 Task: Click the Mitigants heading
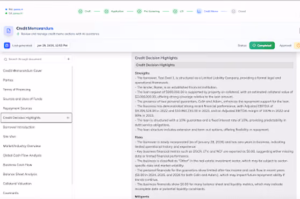click(142, 196)
